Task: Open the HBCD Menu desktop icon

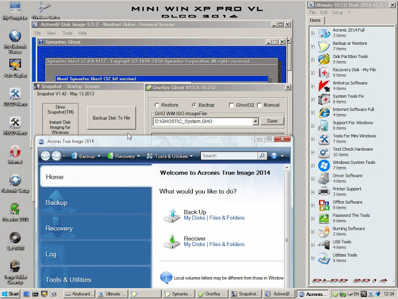Action: (15, 126)
